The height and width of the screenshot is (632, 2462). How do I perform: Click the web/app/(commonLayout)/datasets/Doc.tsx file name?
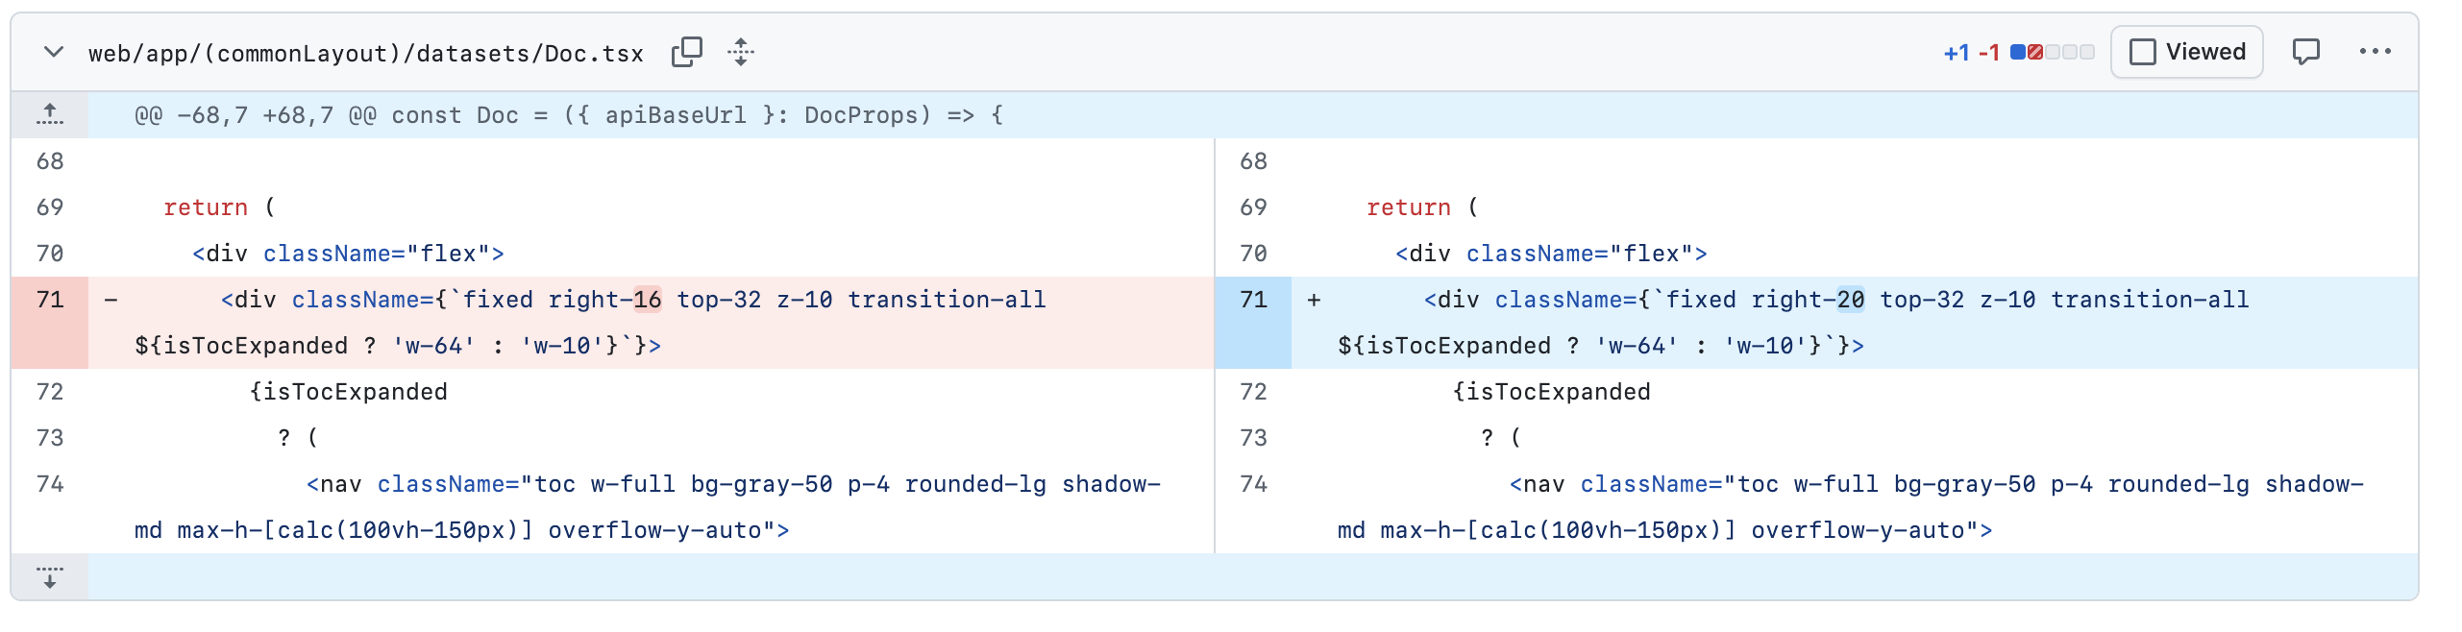click(x=365, y=54)
